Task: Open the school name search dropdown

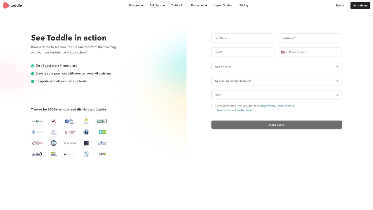Action: point(277,81)
